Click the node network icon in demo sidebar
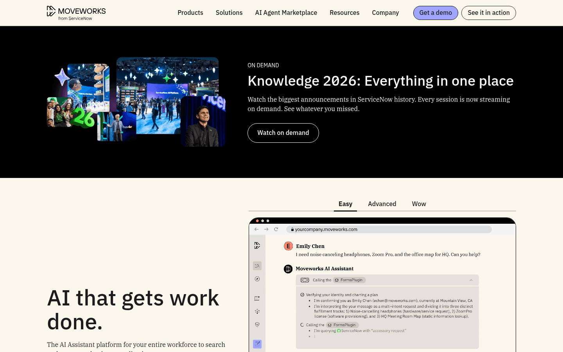Viewport: 563px width, 352px height. pos(257,311)
